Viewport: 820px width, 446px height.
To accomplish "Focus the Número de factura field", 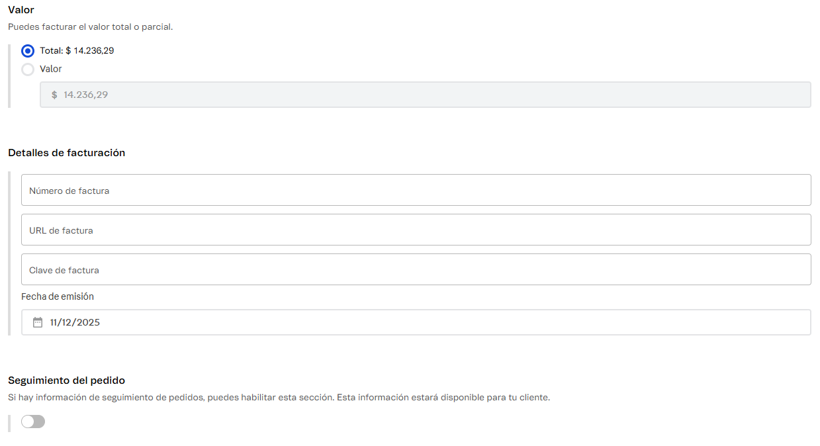I will pos(416,191).
